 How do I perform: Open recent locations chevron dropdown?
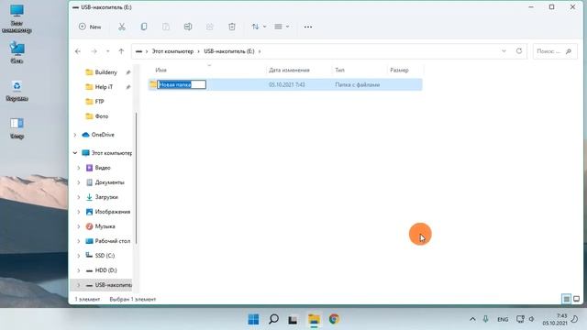point(108,51)
